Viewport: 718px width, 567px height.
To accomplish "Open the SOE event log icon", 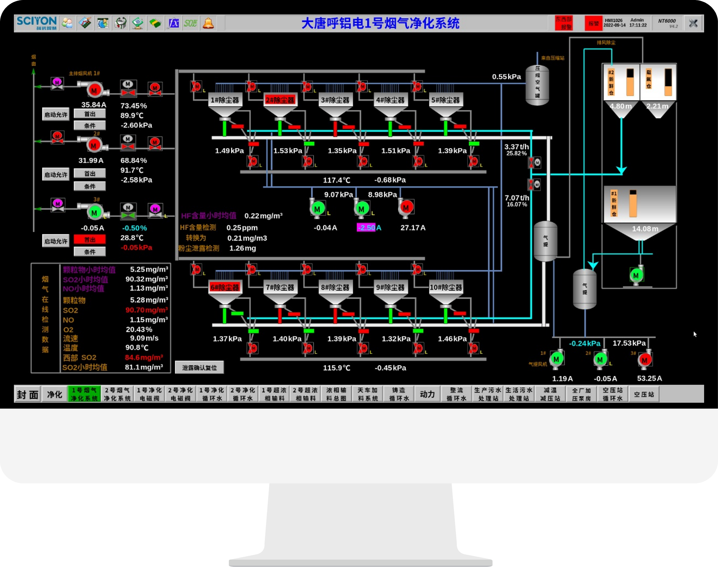I will pos(191,23).
